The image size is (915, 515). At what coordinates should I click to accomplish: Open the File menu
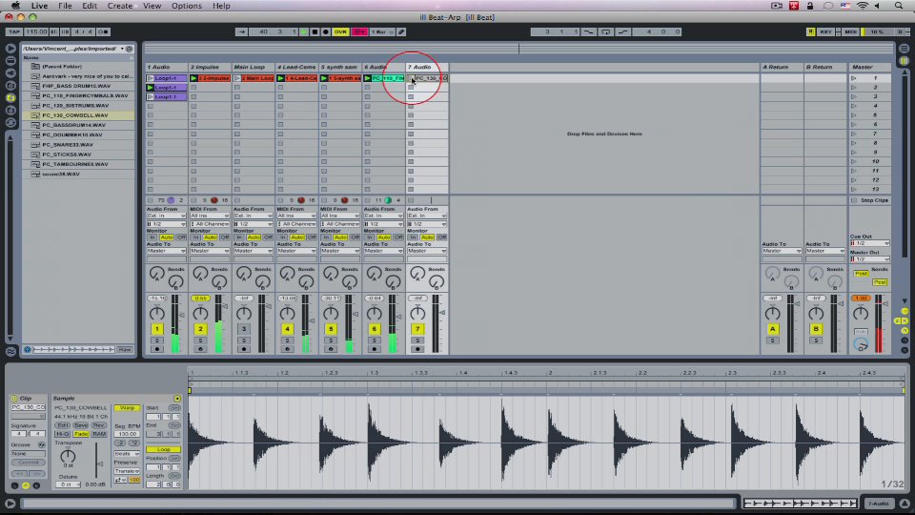coord(65,6)
